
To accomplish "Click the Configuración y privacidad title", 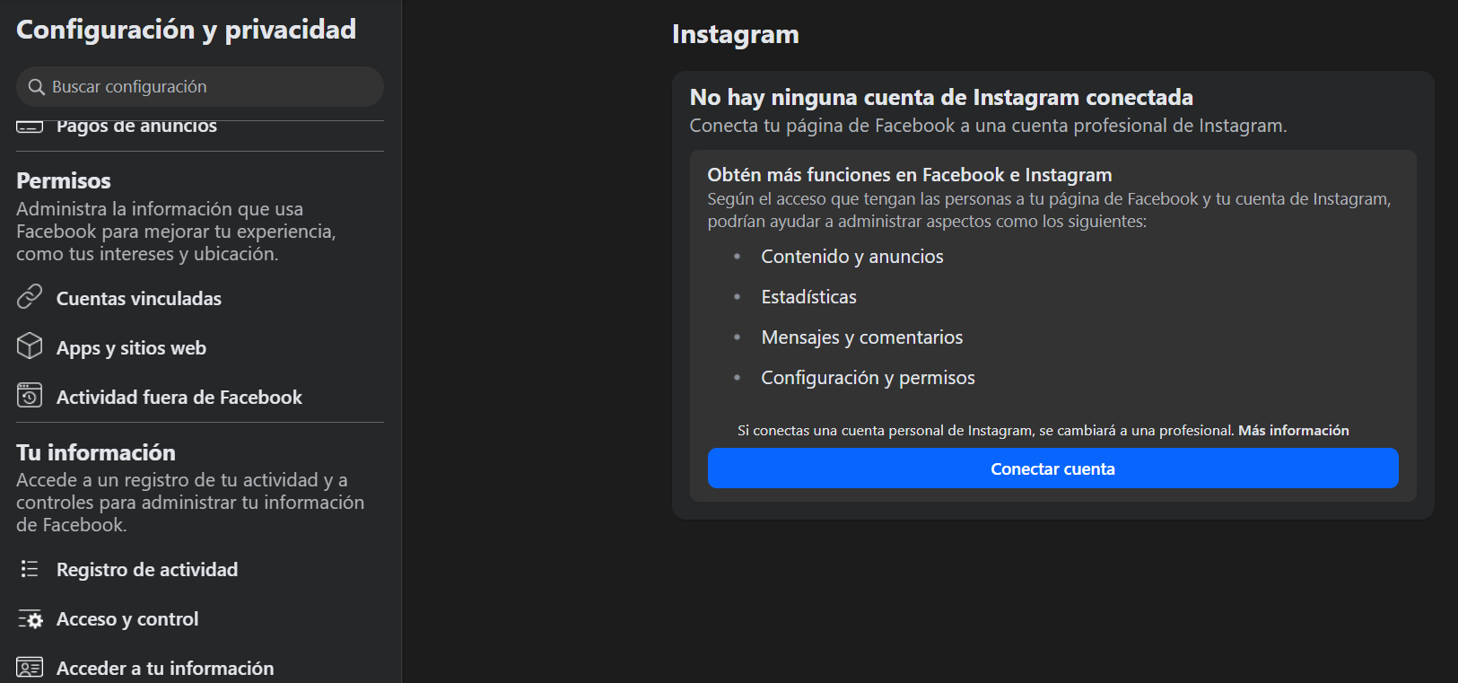I will coord(186,30).
